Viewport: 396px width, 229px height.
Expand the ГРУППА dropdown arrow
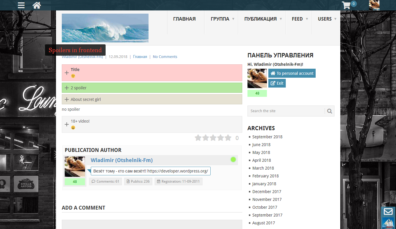pyautogui.click(x=233, y=19)
